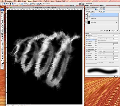Enable the Dual Brush checkbox
Screen dimensions: 120x106
pyautogui.click(x=87, y=46)
